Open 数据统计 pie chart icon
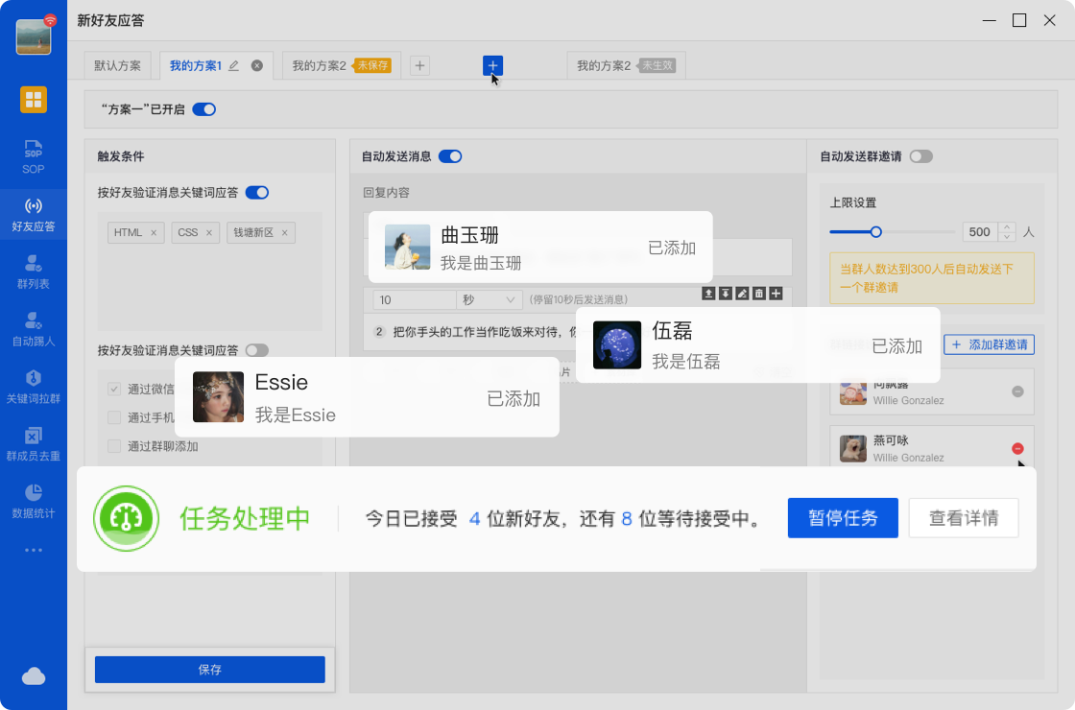This screenshot has width=1075, height=710. point(34,500)
